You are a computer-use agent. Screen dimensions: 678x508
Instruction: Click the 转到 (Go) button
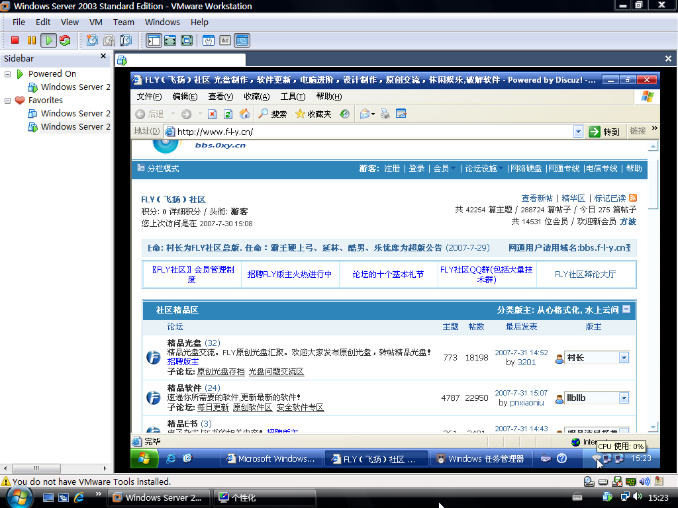605,132
